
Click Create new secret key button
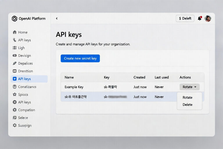(80, 58)
